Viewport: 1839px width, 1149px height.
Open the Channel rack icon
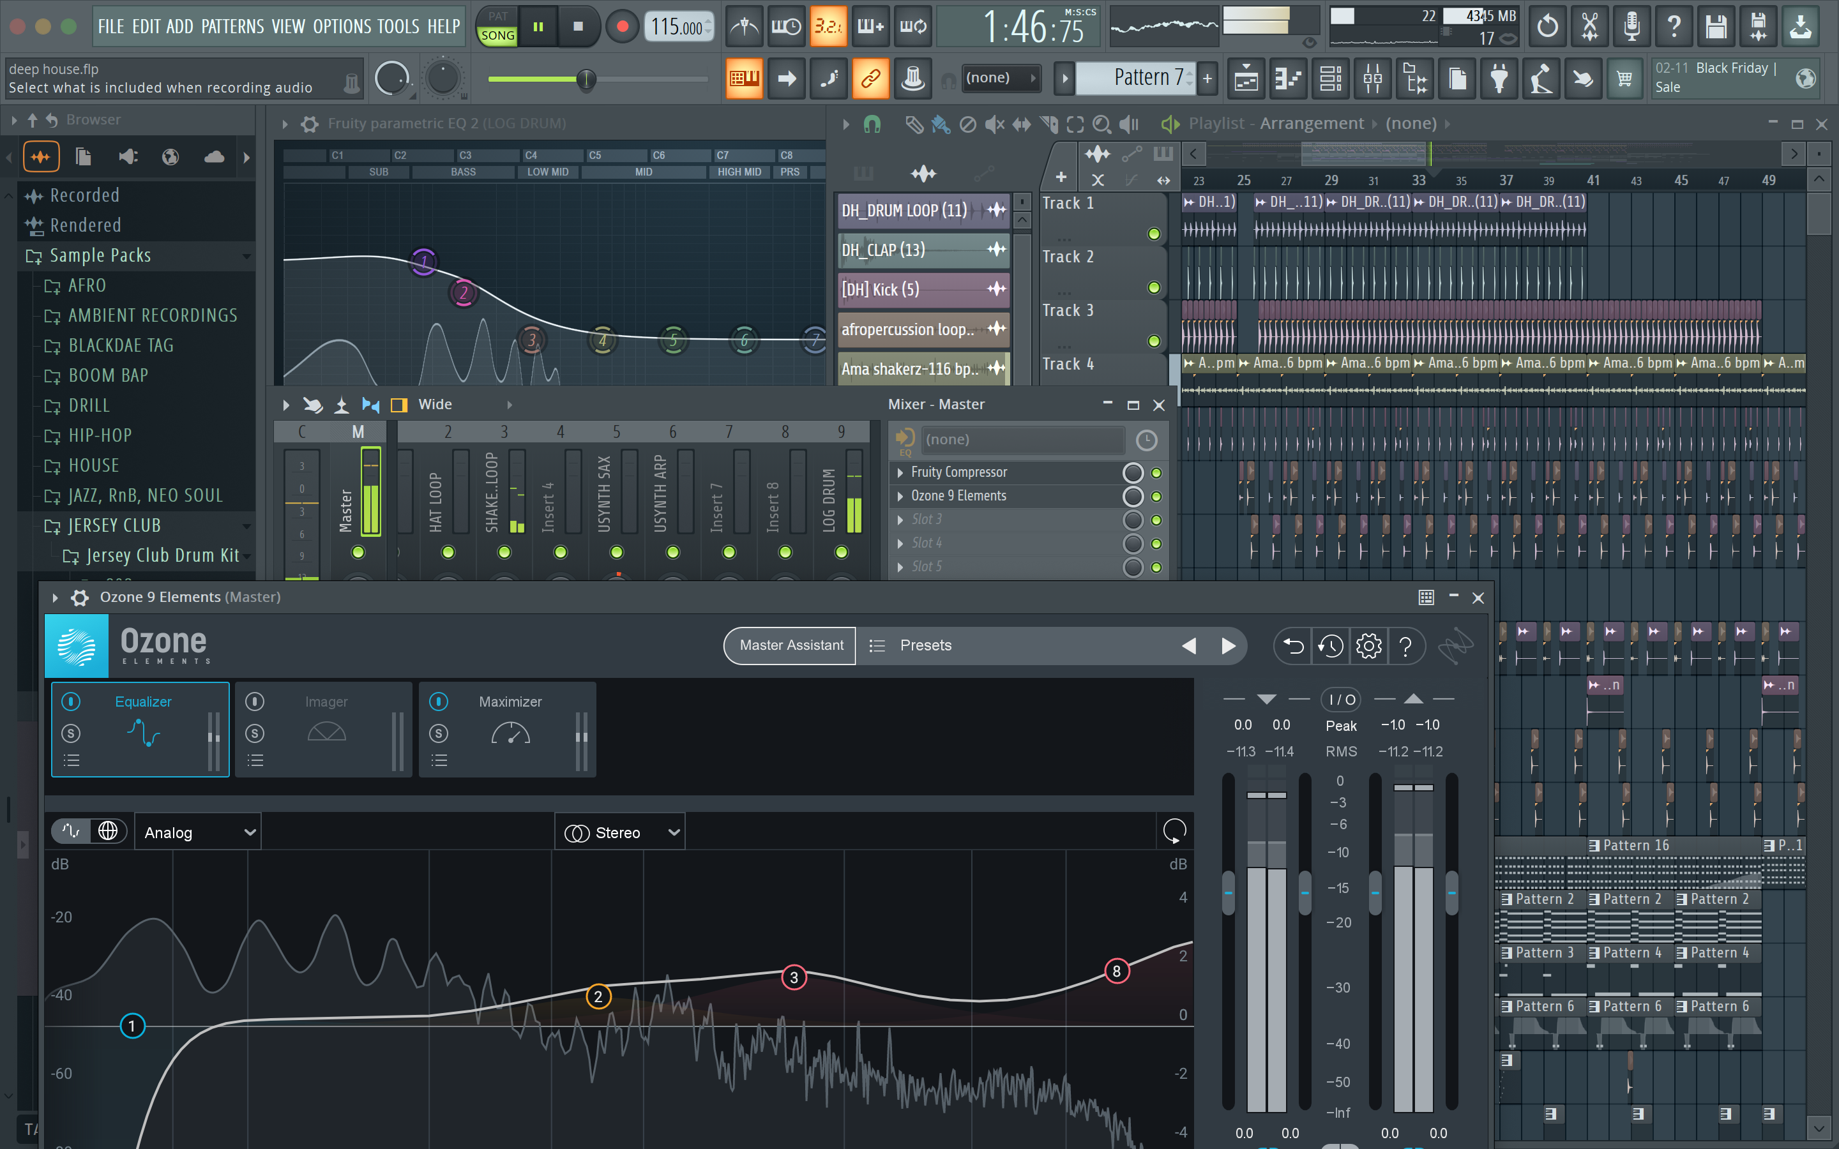tap(1331, 79)
